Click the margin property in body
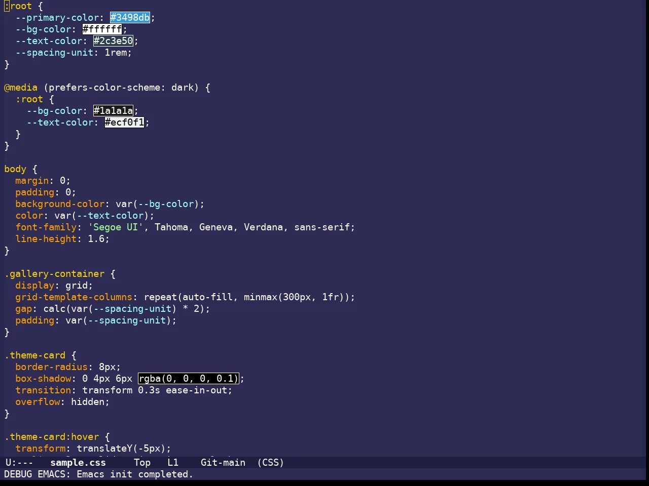The height and width of the screenshot is (486, 649). 32,181
